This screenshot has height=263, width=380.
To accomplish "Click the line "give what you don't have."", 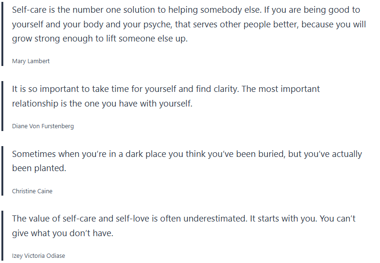I will 63,233.
